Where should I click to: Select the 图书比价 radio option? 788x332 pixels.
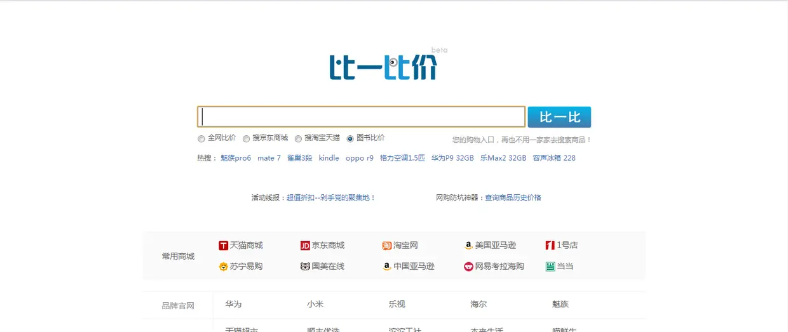350,138
